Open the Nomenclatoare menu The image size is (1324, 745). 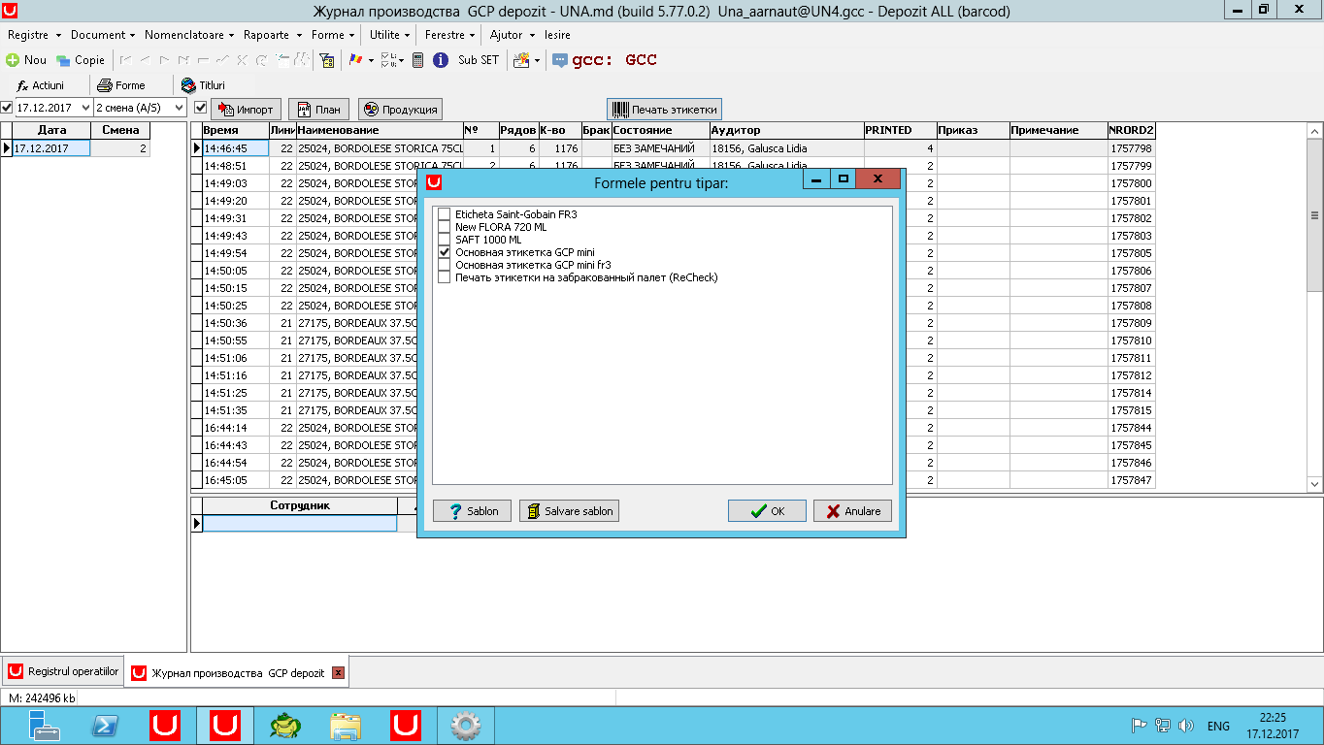[x=189, y=35]
